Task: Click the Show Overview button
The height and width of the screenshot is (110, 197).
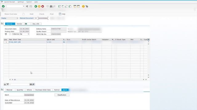Action: [11, 14]
